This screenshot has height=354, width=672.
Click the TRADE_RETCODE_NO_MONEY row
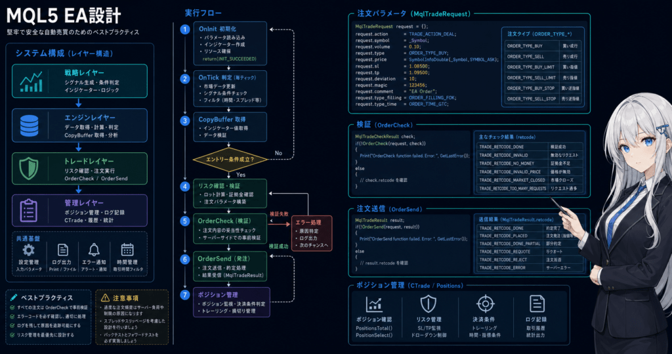pyautogui.click(x=530, y=164)
